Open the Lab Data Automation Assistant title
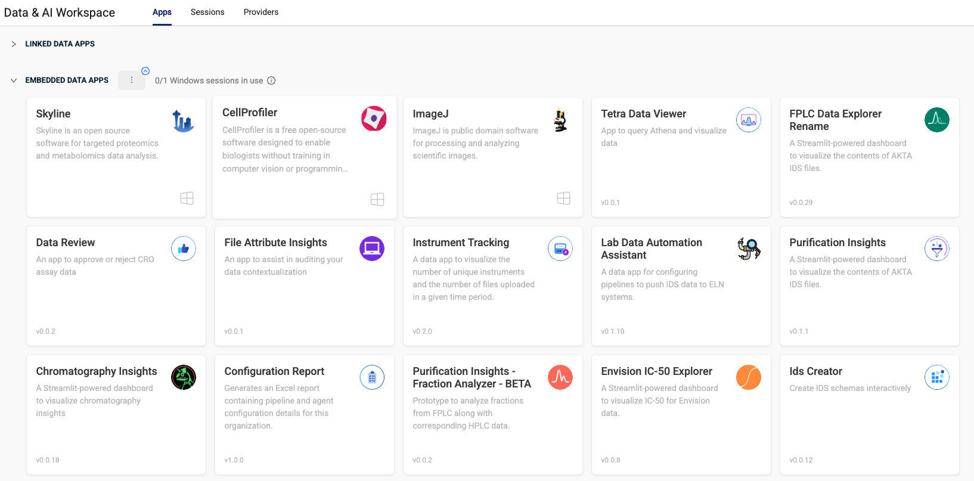This screenshot has height=481, width=974. pos(652,249)
